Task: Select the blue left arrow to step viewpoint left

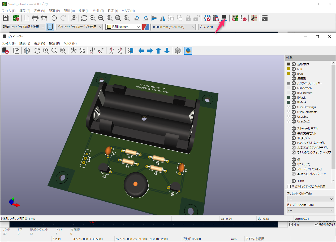Action: (x=141, y=51)
